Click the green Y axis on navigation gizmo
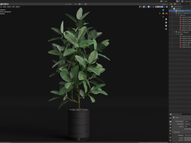 click(x=163, y=14)
